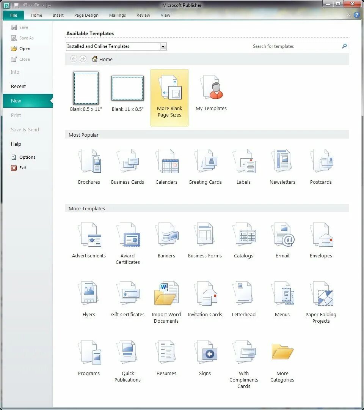Open Microsoft Publisher Help question-mark icon

[356, 15]
